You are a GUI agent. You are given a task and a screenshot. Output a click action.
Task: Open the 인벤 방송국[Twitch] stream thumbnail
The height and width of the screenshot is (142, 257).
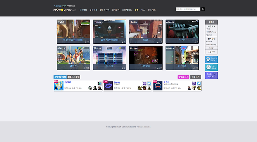(x=73, y=32)
